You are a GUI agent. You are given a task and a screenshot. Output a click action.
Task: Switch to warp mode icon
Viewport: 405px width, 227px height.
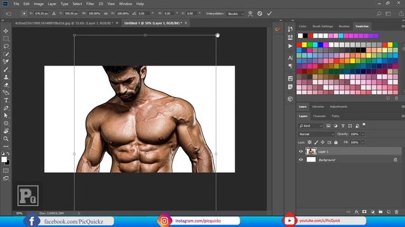coord(250,14)
